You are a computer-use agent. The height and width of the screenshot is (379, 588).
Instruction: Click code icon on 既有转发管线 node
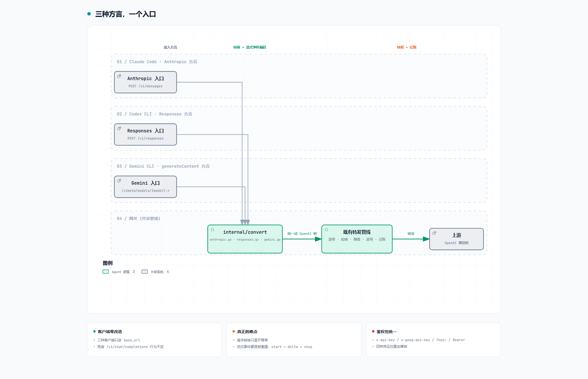326,230
